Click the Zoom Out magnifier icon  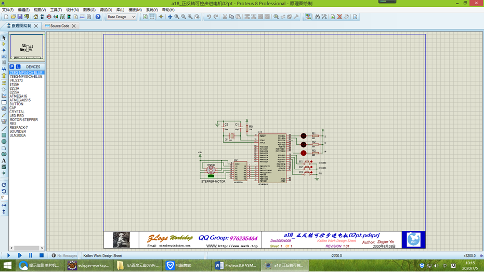pos(184,17)
